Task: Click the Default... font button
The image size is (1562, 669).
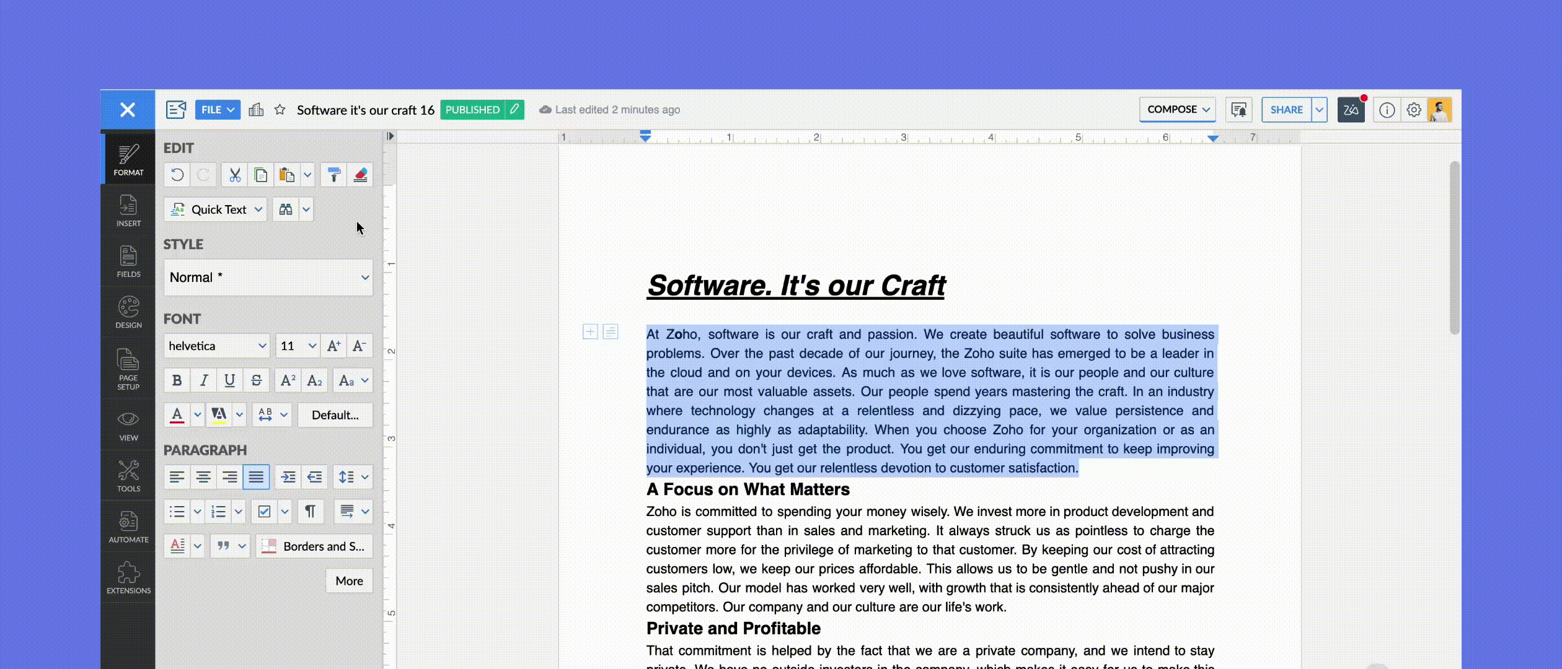Action: (335, 415)
